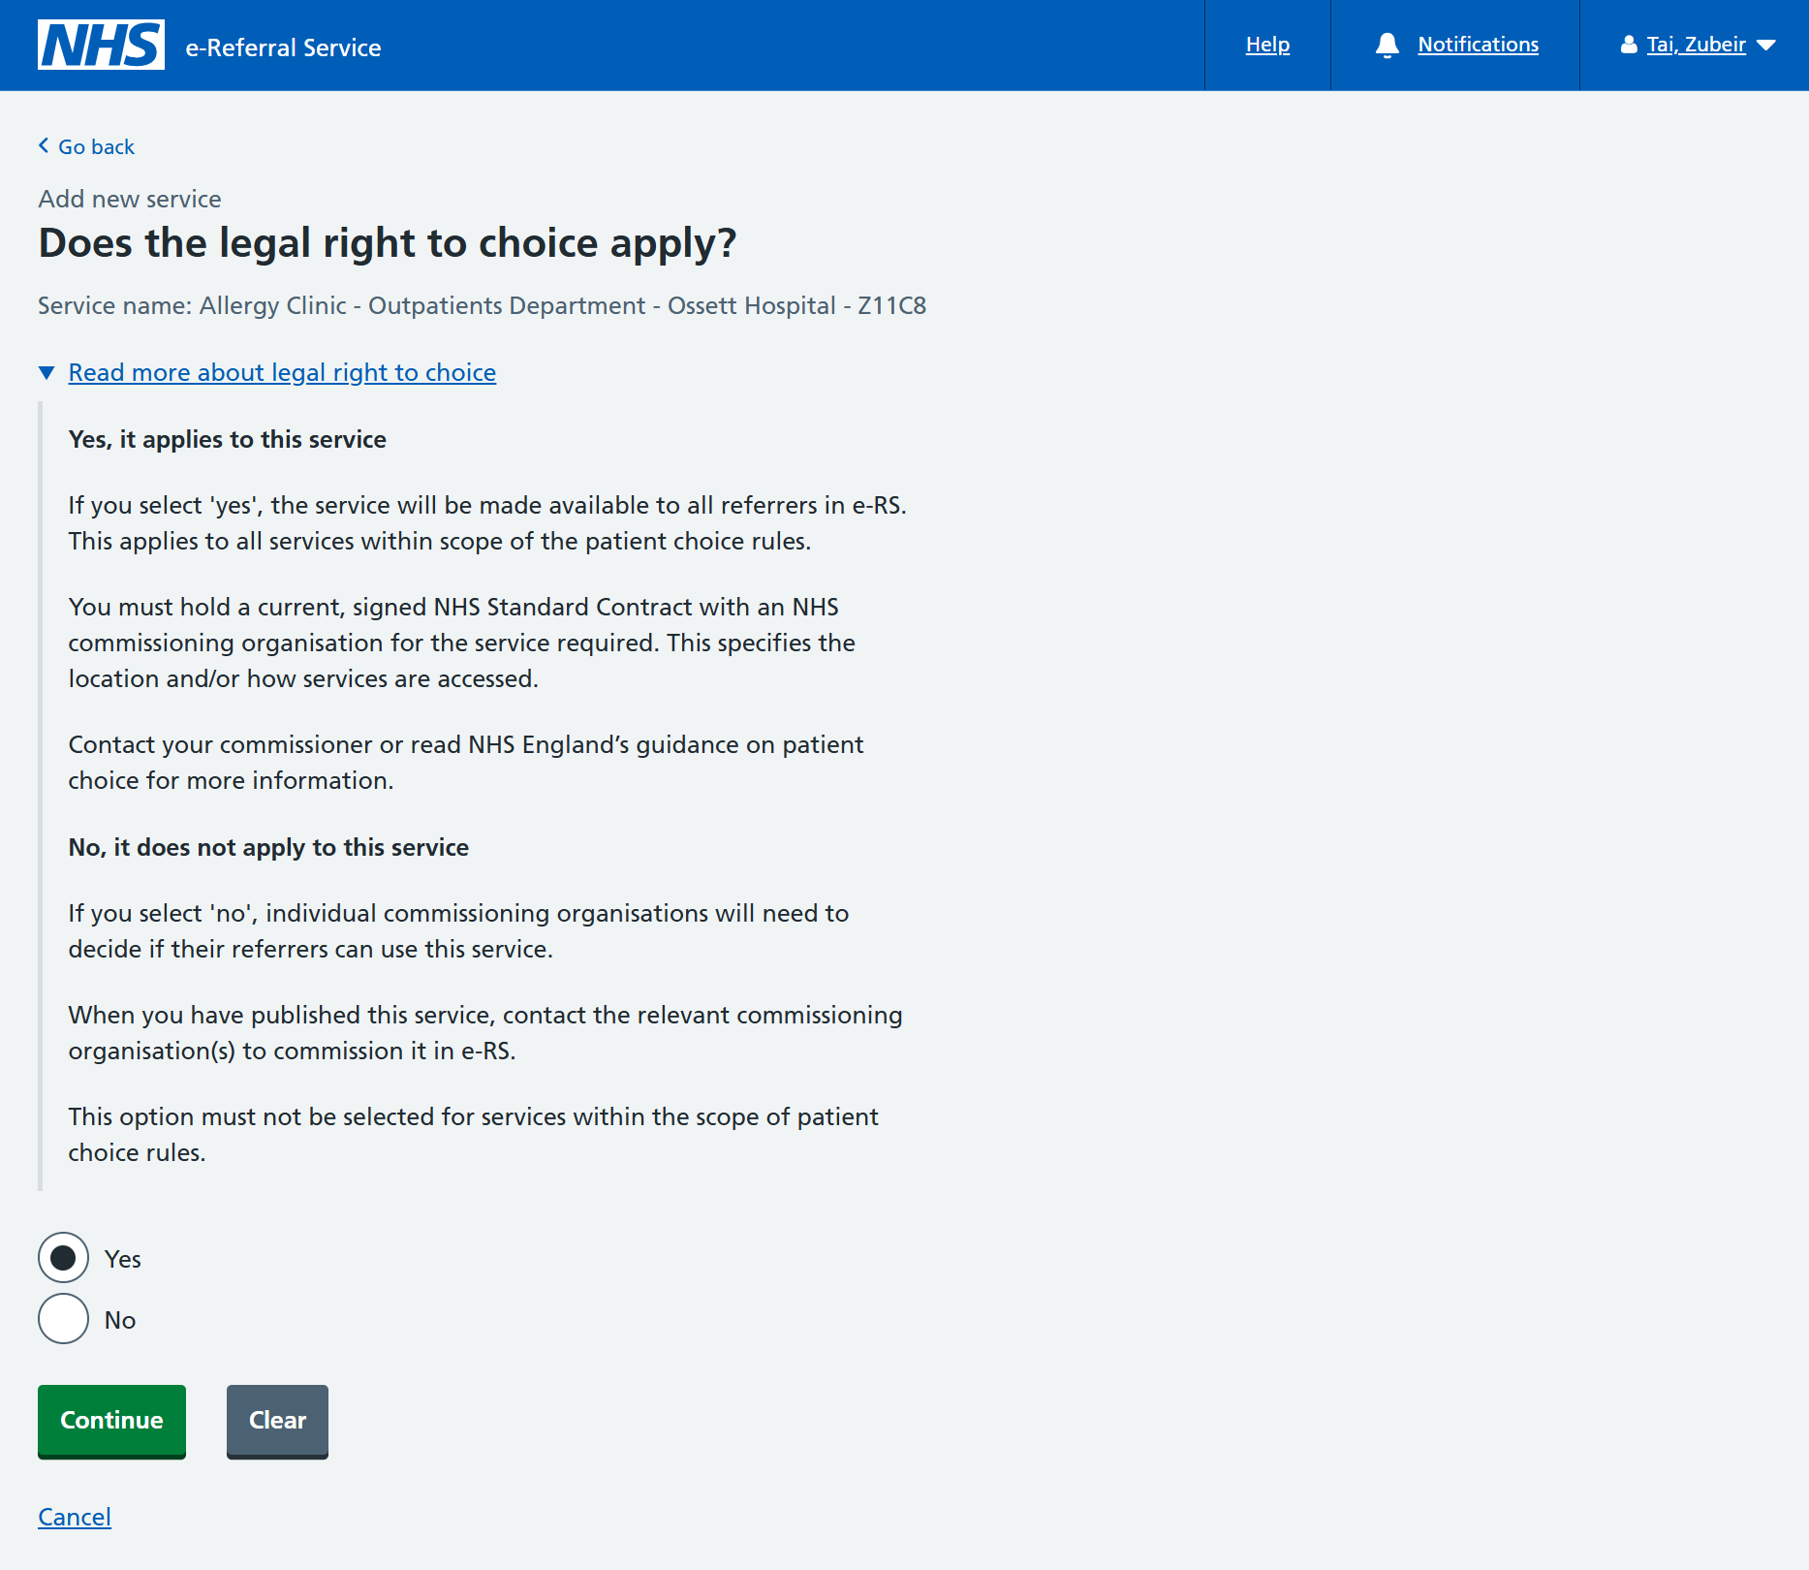Click paragraph 'This option must not be selected'
This screenshot has height=1570, width=1809.
pyautogui.click(x=474, y=1135)
